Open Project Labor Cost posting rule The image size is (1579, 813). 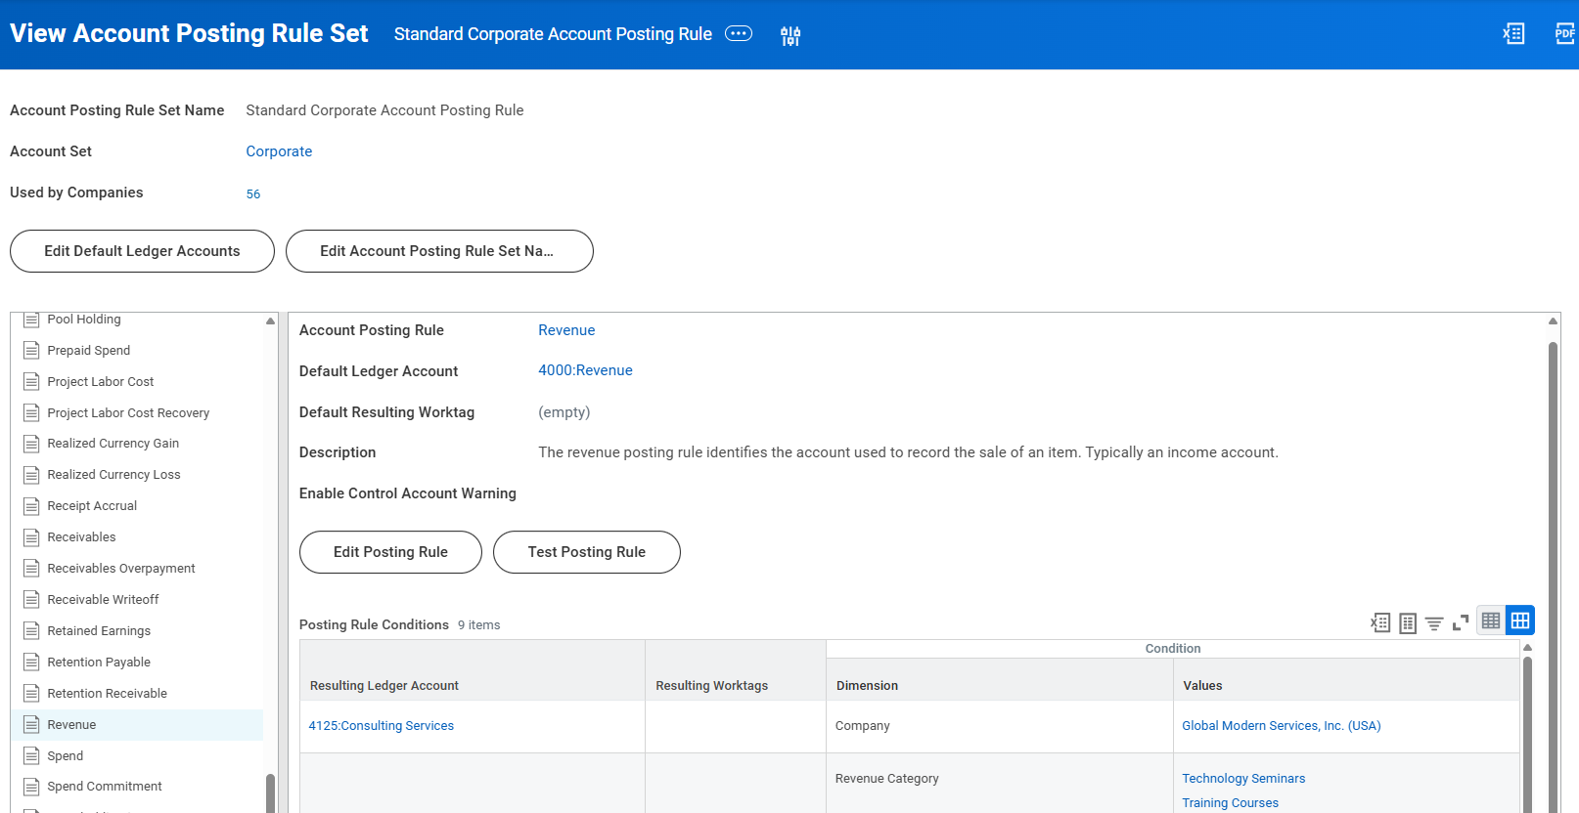coord(101,382)
